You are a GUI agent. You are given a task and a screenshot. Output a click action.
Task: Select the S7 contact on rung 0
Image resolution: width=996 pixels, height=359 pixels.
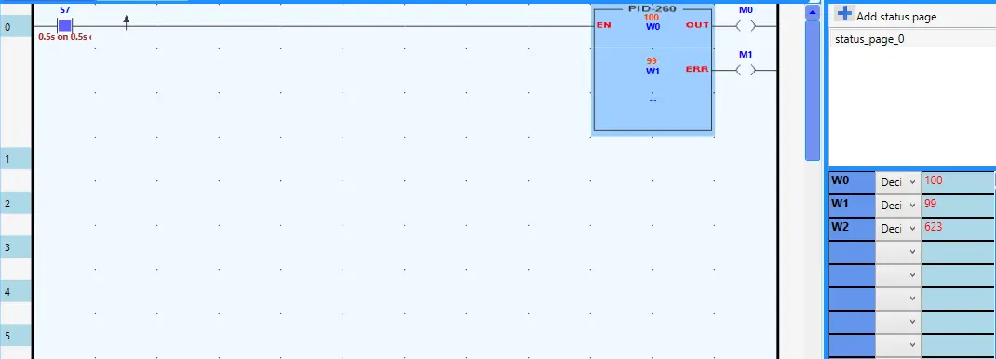[65, 26]
